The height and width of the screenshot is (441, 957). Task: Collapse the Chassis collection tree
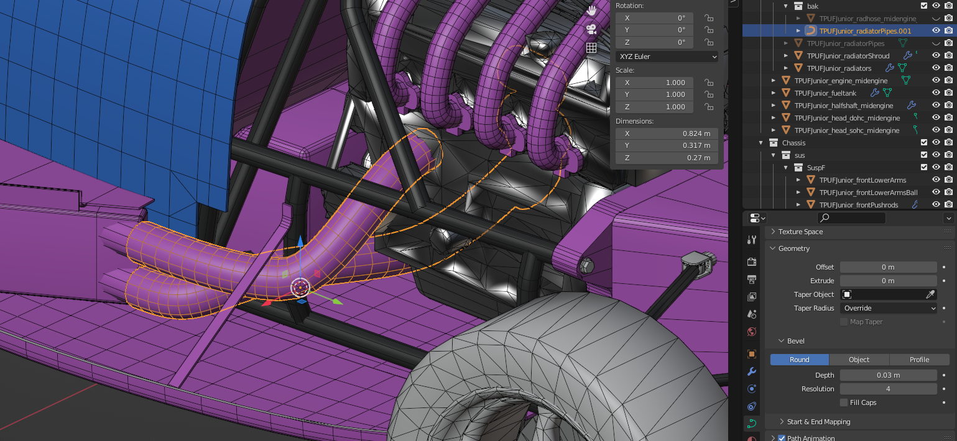coord(761,143)
